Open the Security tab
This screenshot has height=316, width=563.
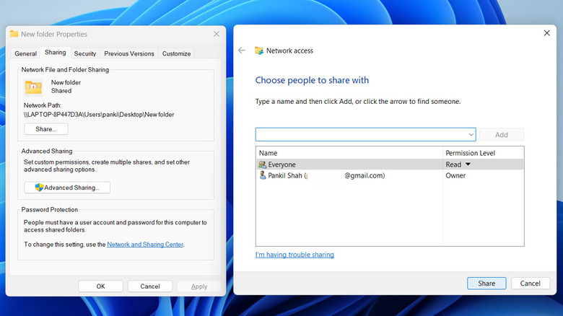(x=85, y=53)
